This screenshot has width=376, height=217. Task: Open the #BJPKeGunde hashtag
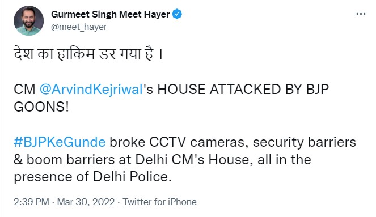click(60, 142)
